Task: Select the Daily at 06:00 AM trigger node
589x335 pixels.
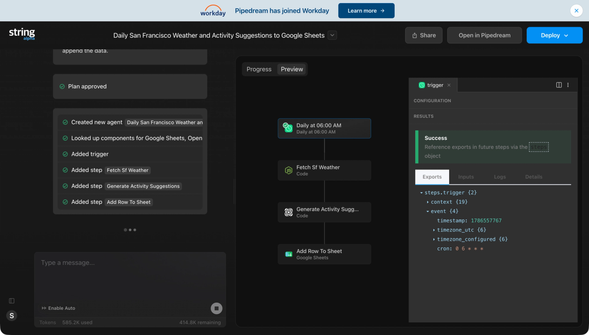Action: (x=324, y=129)
